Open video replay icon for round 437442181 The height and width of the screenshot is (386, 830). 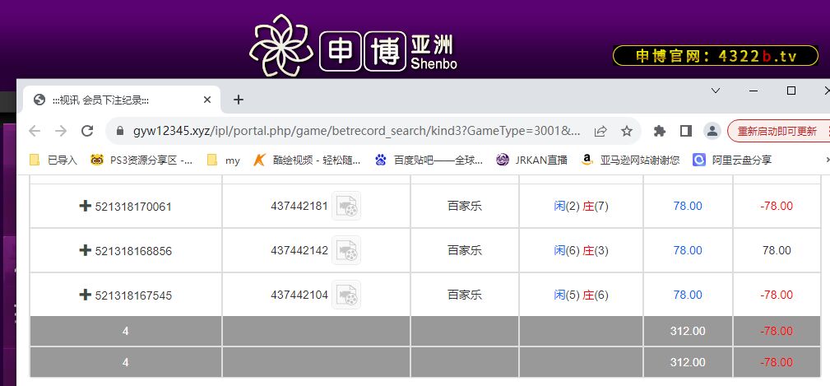click(x=346, y=206)
